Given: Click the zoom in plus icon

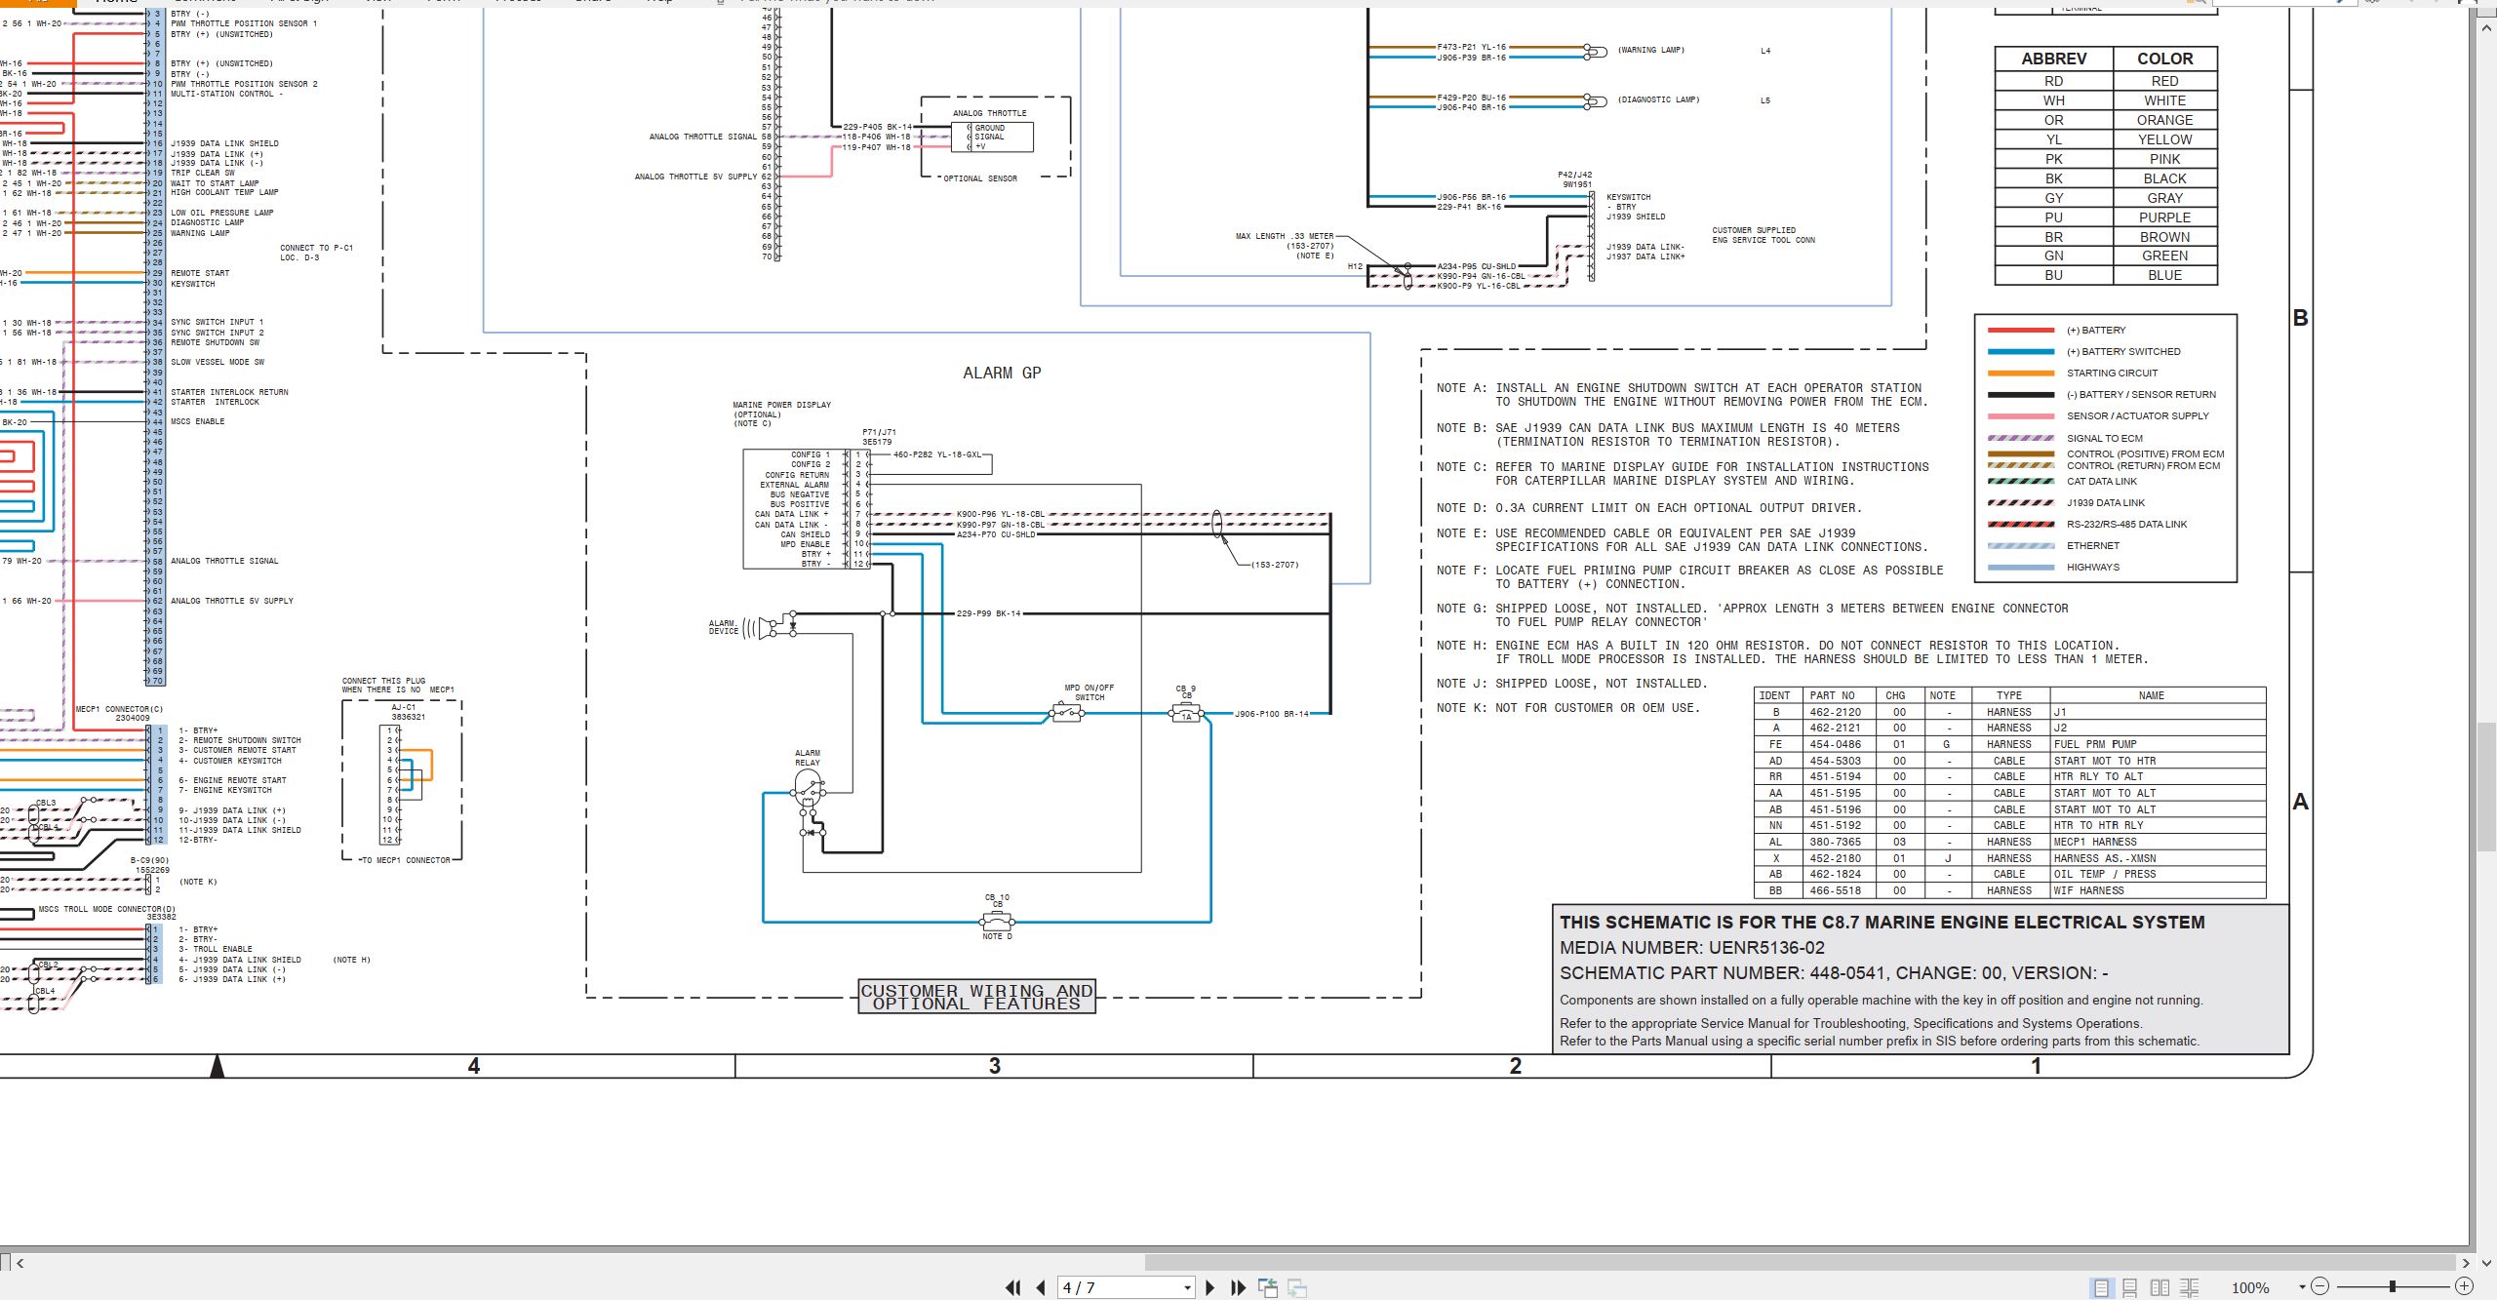Looking at the screenshot, I should tap(2464, 1286).
